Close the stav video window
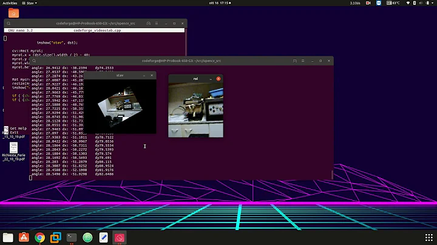This screenshot has width=437, height=245. point(152,75)
